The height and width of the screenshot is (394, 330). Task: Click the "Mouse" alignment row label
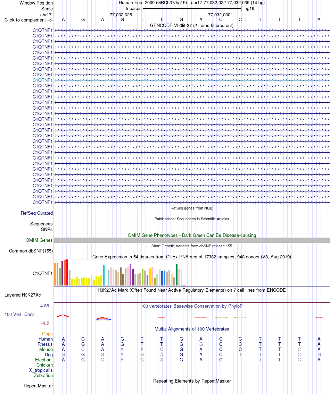pyautogui.click(x=46, y=350)
